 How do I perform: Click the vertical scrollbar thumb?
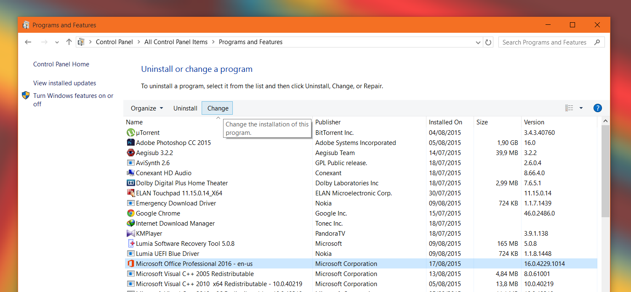pyautogui.click(x=605, y=171)
